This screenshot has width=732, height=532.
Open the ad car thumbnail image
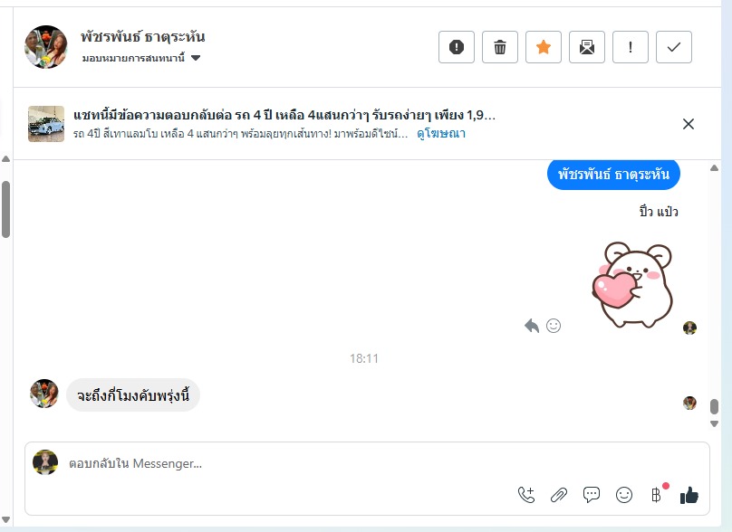45,124
